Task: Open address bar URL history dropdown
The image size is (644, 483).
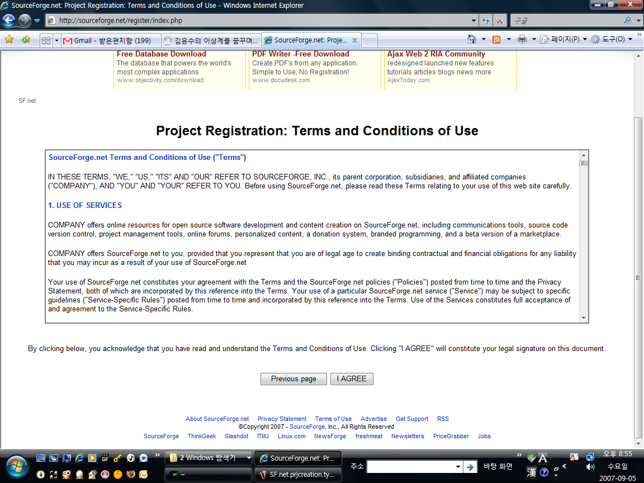Action: 473,20
